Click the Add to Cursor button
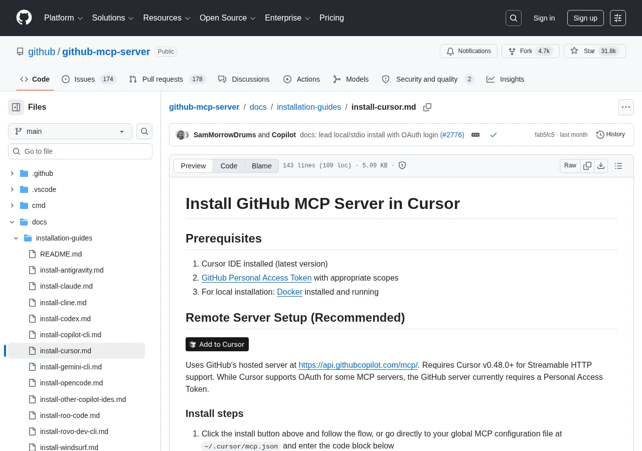Screen dimensions: 642x451 (x=217, y=344)
